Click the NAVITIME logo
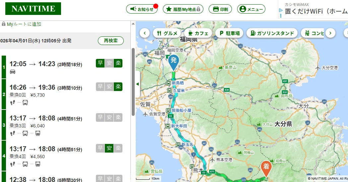Screen dimensions: 348x182 [x=33, y=9]
